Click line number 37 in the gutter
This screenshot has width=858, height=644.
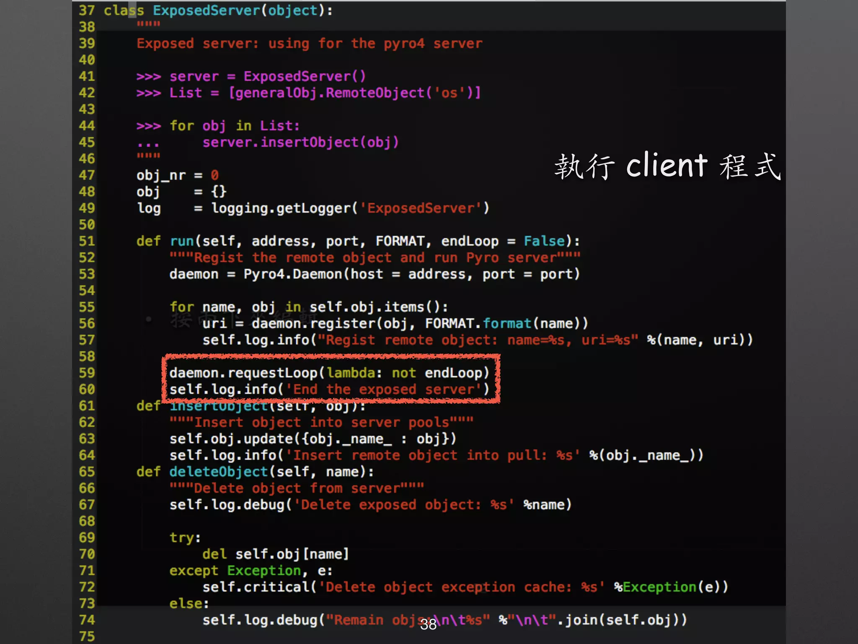[87, 10]
